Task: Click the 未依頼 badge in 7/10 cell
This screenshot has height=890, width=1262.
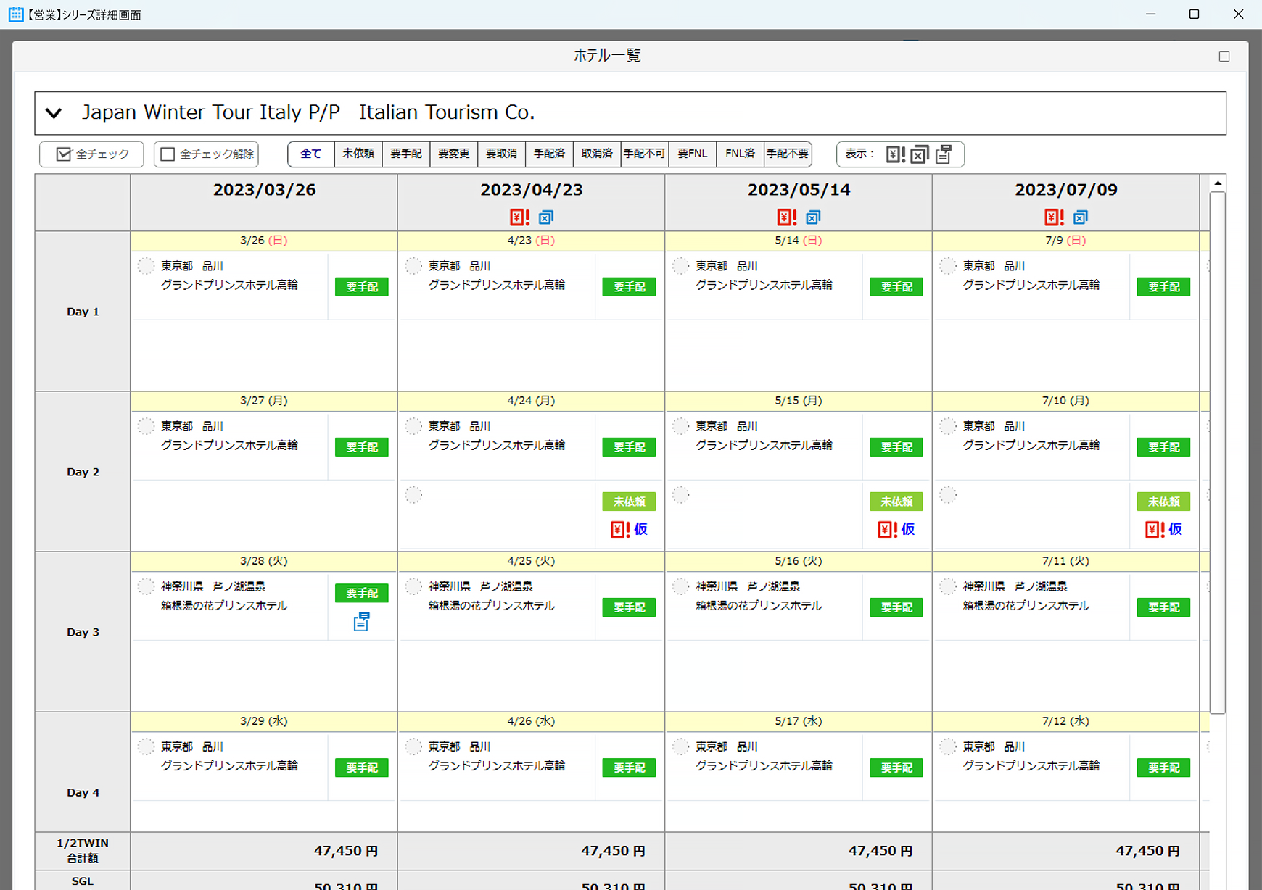Action: 1164,502
